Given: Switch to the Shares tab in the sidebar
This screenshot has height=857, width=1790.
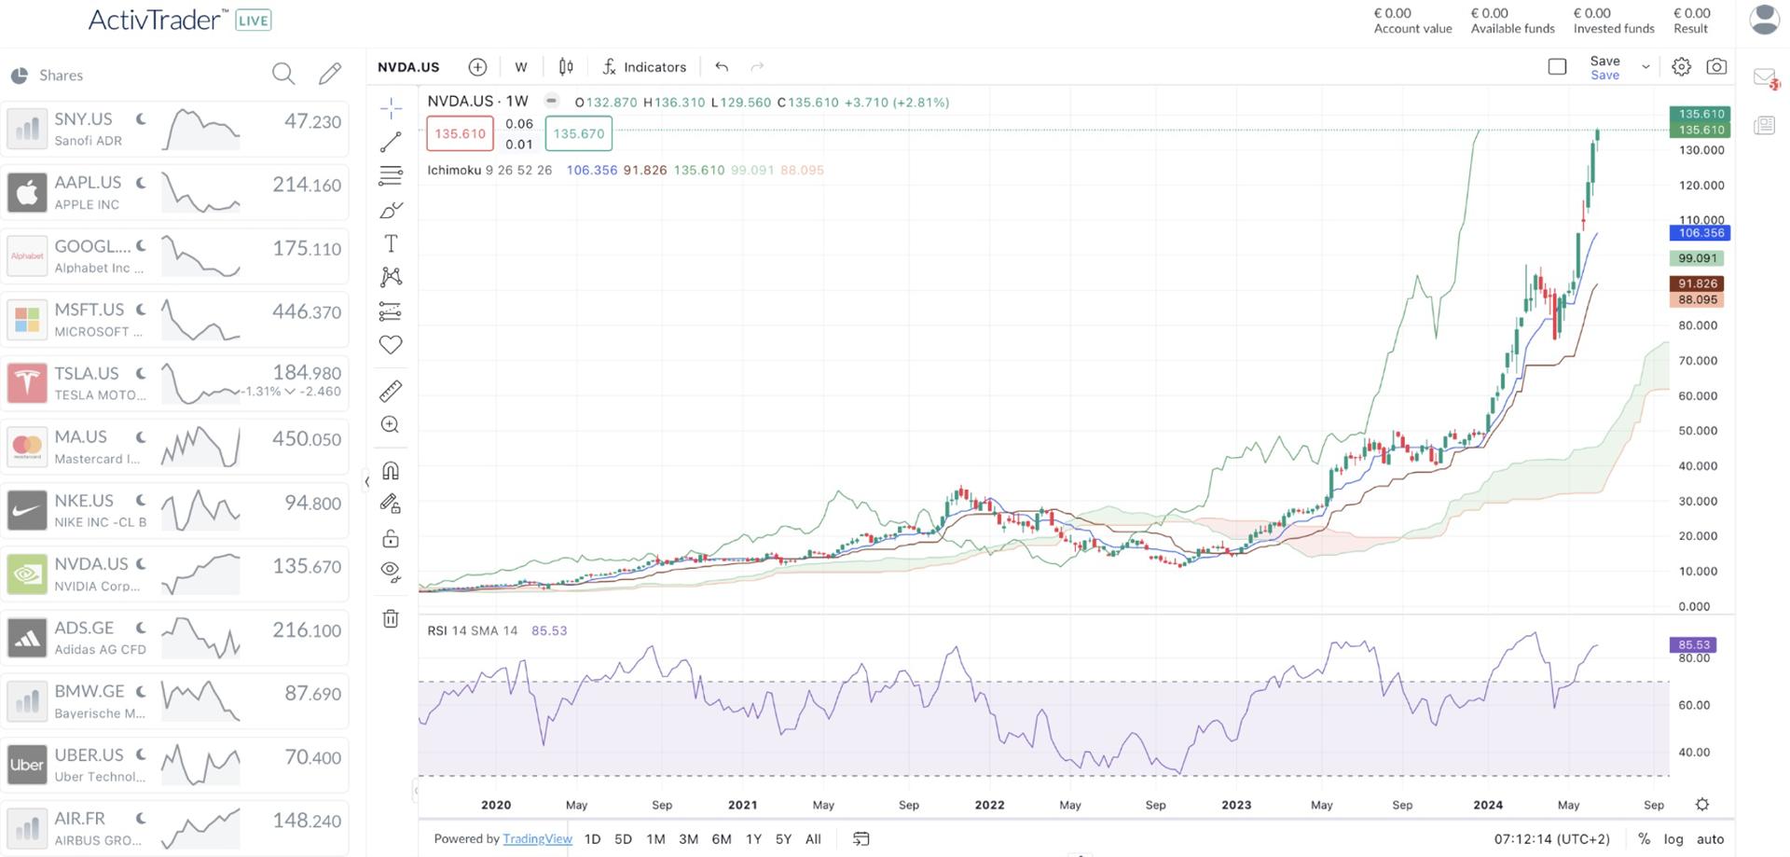Looking at the screenshot, I should [x=60, y=75].
